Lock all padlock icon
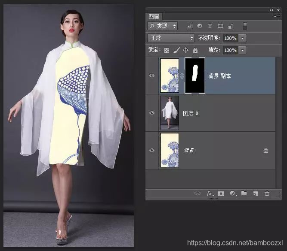 point(195,50)
